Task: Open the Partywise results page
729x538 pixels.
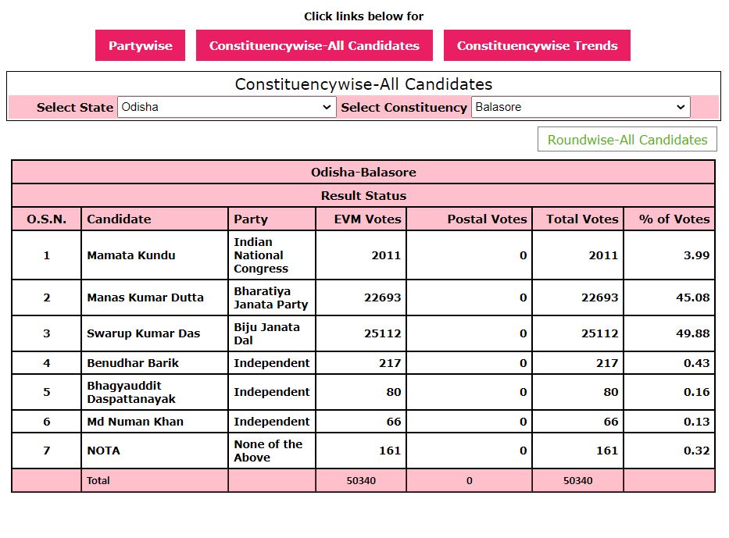Action: (x=140, y=45)
